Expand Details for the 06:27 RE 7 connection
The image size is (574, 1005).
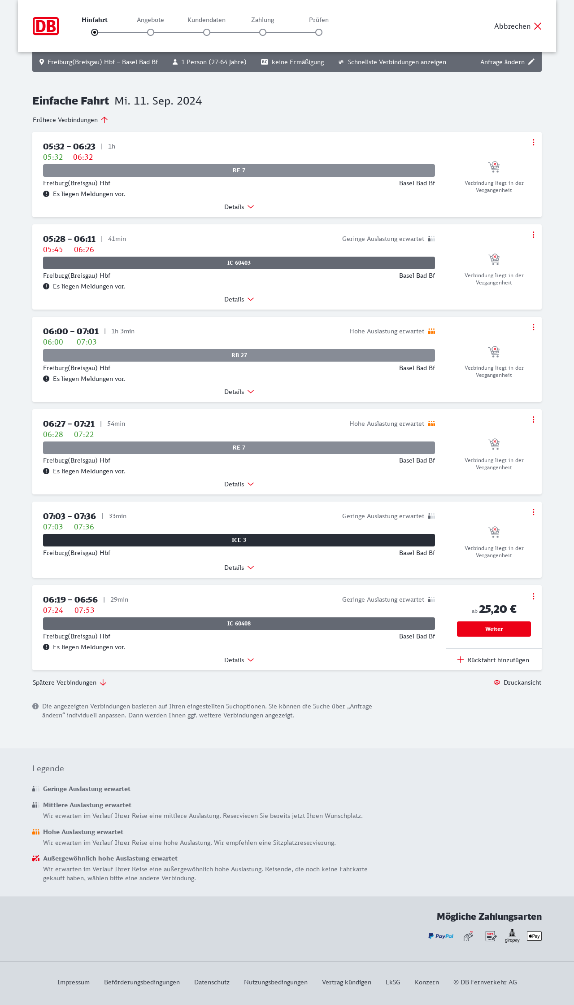click(239, 484)
